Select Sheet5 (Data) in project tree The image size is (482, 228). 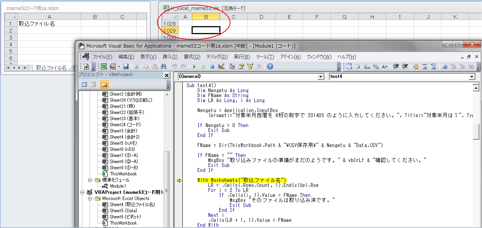click(123, 211)
